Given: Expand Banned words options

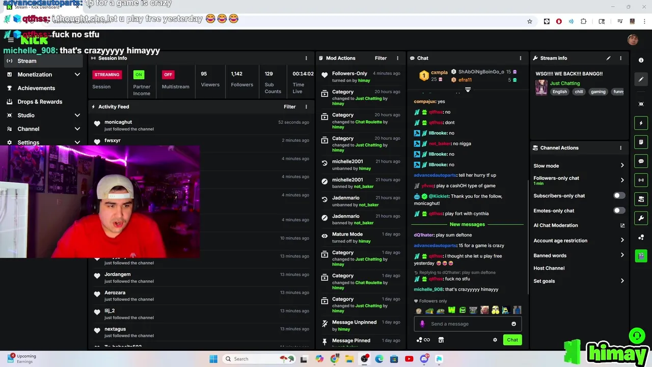Looking at the screenshot, I should pos(622,255).
